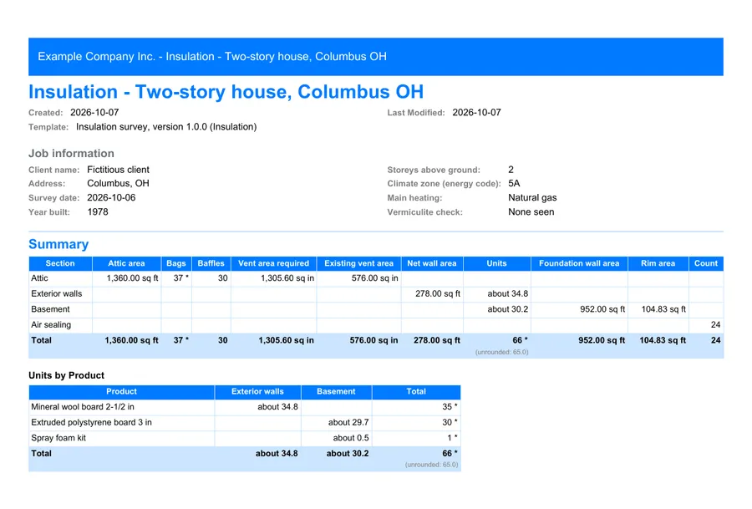Select 'Total' column header in Units by Product
The width and height of the screenshot is (752, 509).
point(416,391)
